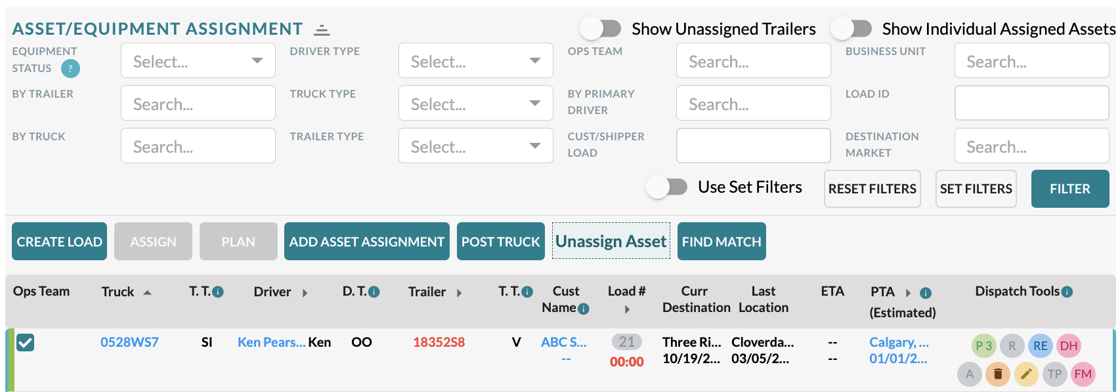Focus the Ops Team search field
The width and height of the screenshot is (1120, 392).
tap(754, 60)
